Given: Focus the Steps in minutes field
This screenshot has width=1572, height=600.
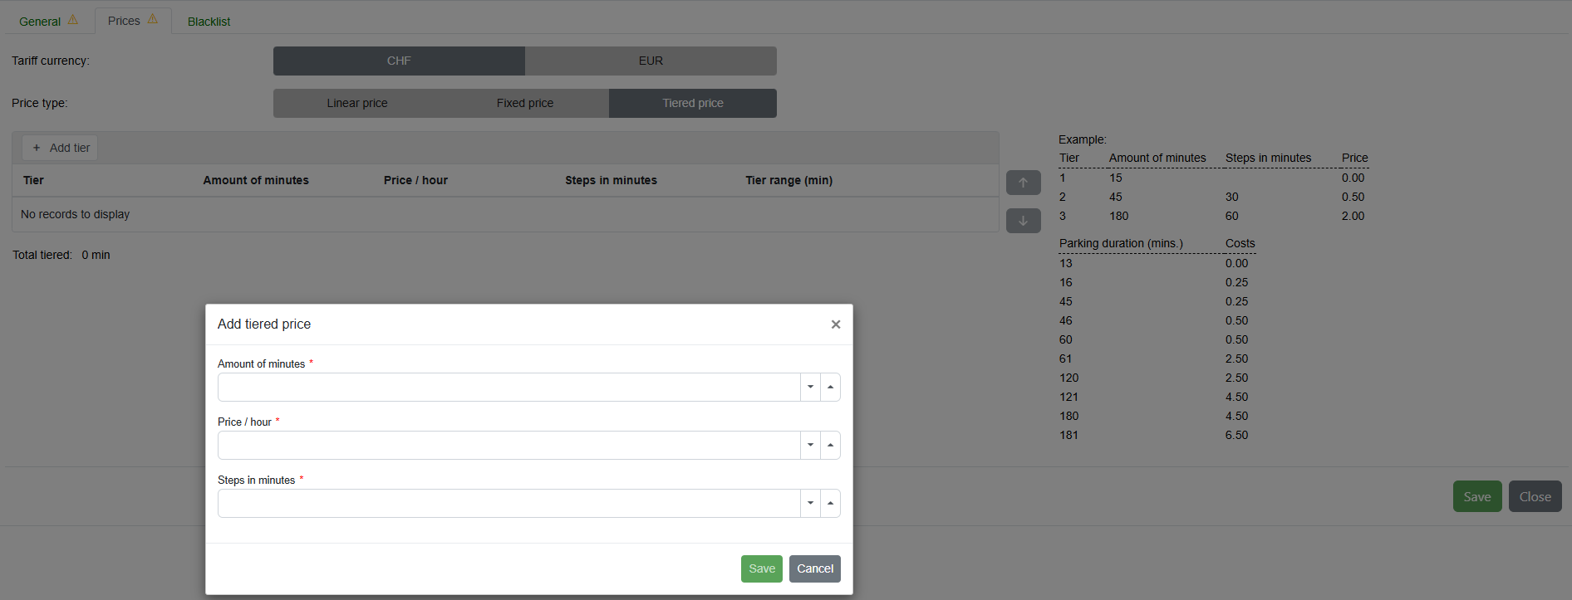Looking at the screenshot, I should coord(508,503).
